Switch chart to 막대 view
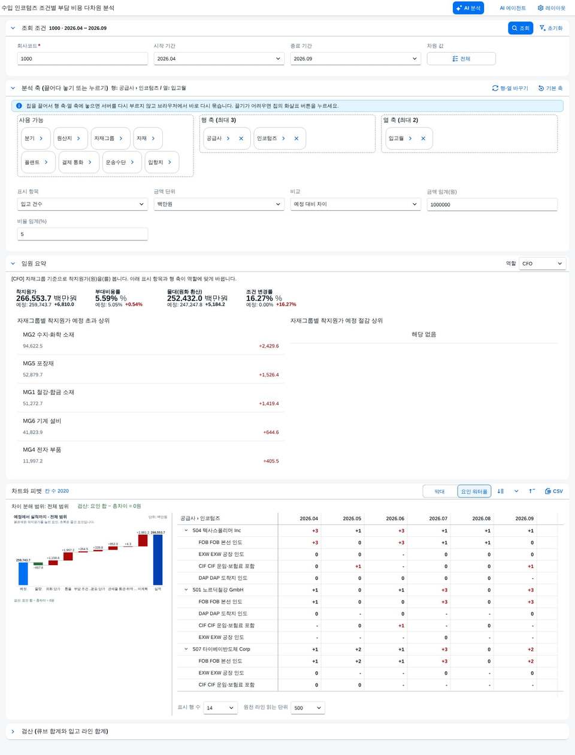This screenshot has height=755, width=575. (x=440, y=491)
